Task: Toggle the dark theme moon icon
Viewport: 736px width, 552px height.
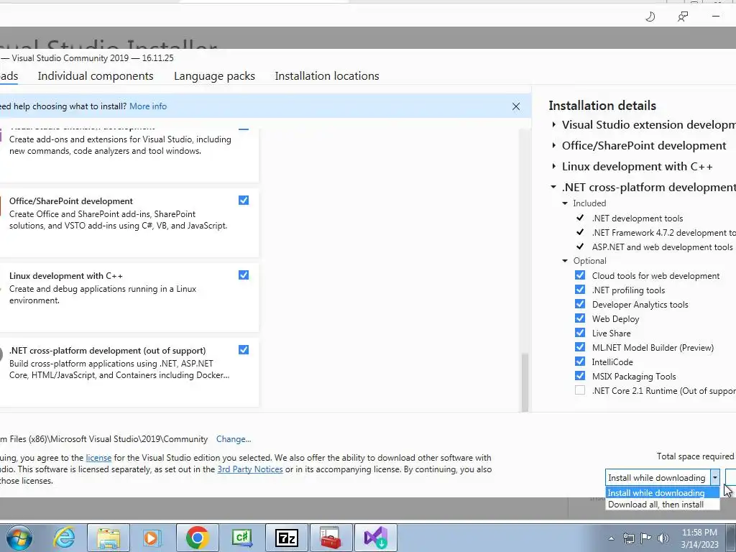Action: tap(650, 17)
